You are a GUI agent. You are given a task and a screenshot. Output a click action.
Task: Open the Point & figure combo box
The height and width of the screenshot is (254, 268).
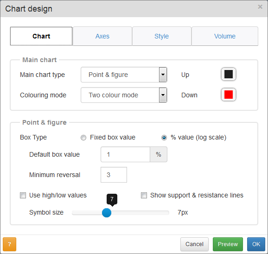click(x=124, y=75)
